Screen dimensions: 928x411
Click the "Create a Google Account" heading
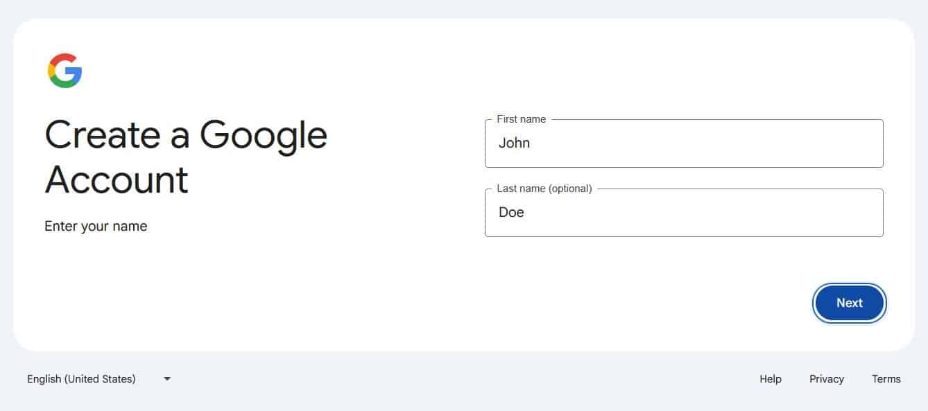tap(186, 157)
